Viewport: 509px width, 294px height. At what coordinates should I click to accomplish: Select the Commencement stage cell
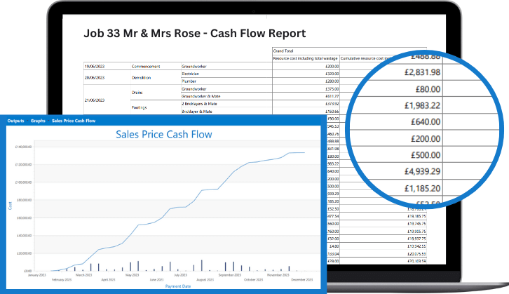point(146,66)
